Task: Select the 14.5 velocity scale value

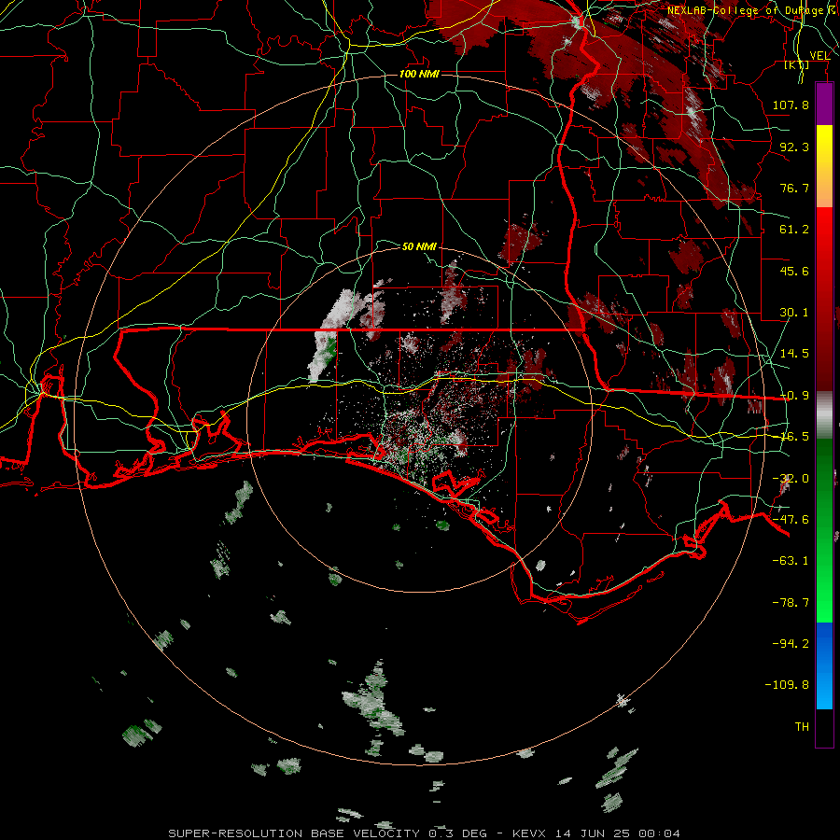Action: pyautogui.click(x=794, y=354)
